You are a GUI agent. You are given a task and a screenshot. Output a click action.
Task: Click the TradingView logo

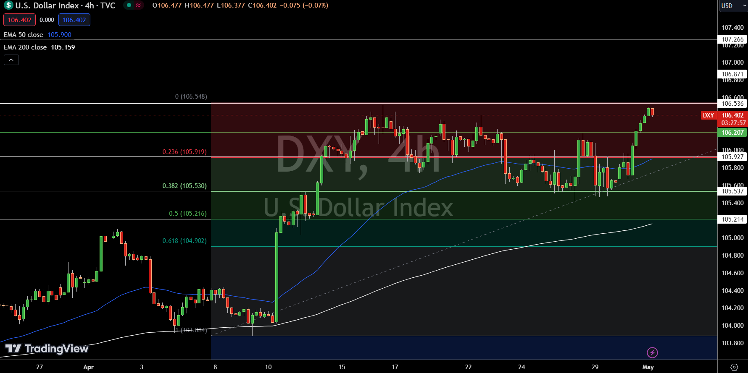(x=47, y=349)
